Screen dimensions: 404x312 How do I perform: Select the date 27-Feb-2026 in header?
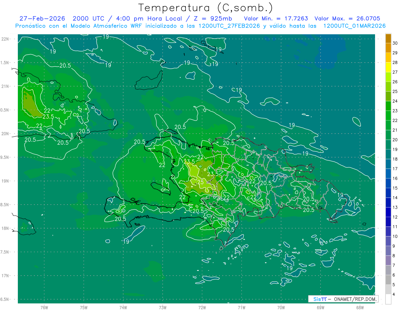click(x=42, y=19)
